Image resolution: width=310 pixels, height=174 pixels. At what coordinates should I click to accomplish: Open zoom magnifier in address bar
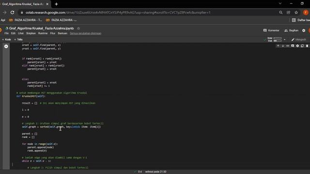[x=281, y=13]
